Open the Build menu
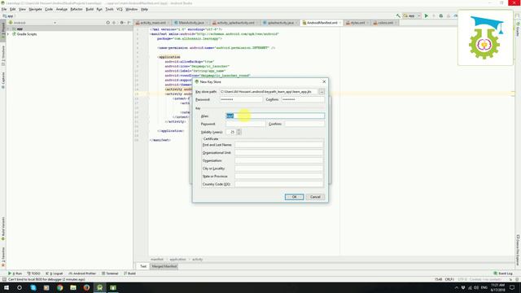This screenshot has width=521, height=293. point(90,9)
